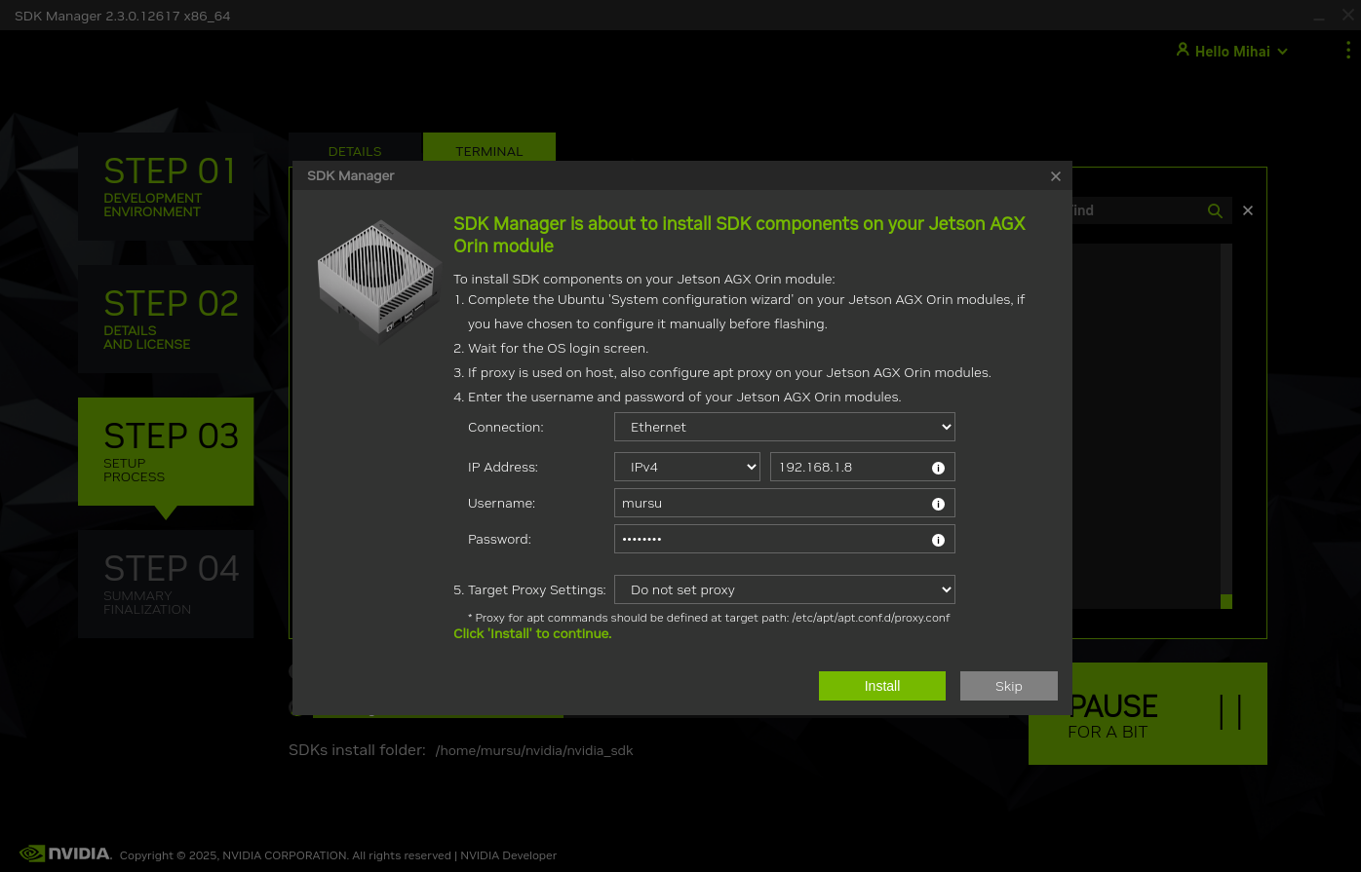This screenshot has height=872, width=1361.
Task: Switch to the DETAILS tab
Action: 355,151
